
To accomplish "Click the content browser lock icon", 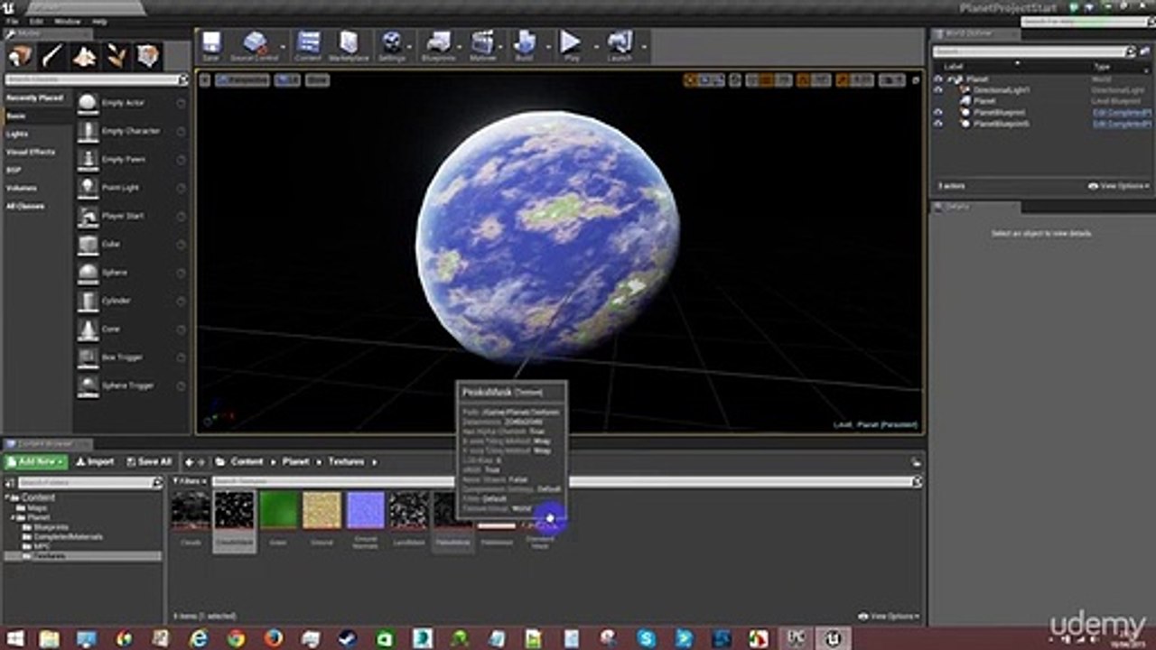I will tap(918, 462).
